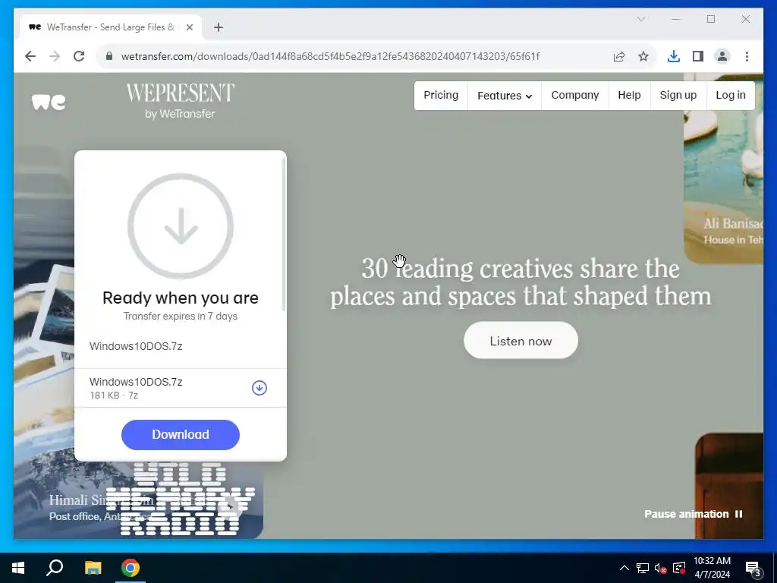Reload the WeTransfer page
Screen dimensions: 777x583
(x=79, y=56)
